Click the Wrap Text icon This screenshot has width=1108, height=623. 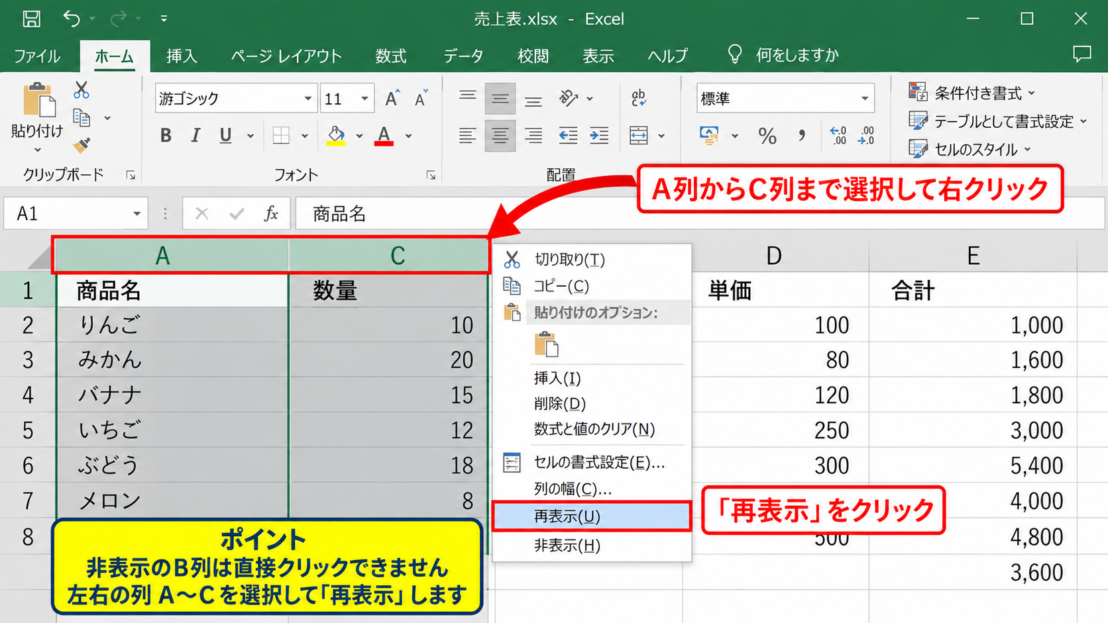point(639,98)
